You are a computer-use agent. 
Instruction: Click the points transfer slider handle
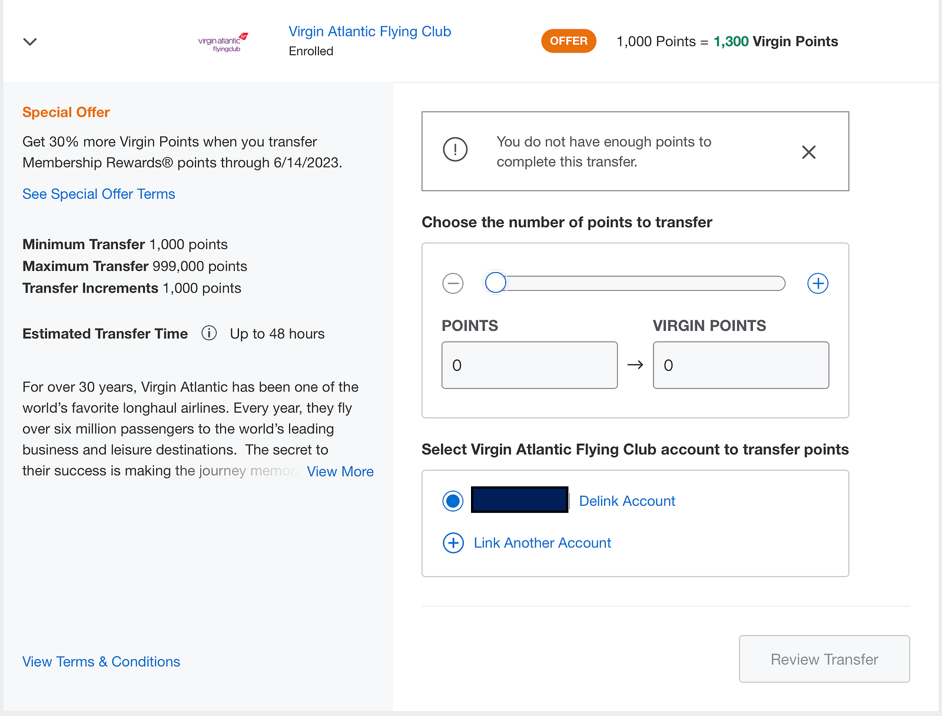pos(496,283)
